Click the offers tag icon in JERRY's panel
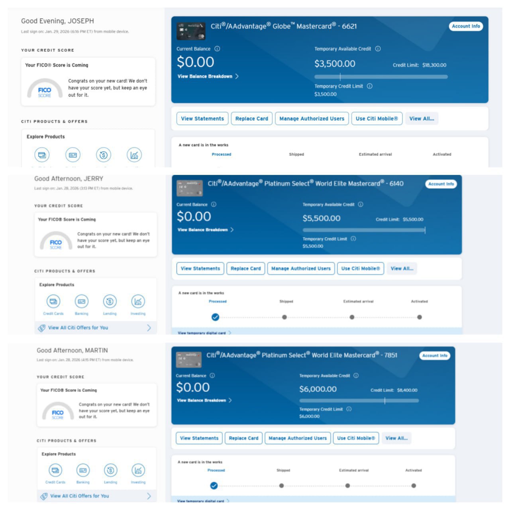510x510 pixels. (x=41, y=328)
